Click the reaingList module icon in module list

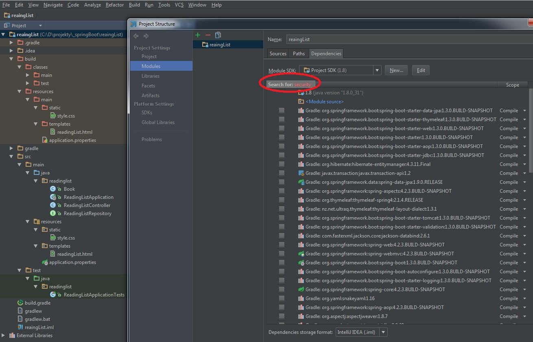click(x=205, y=45)
